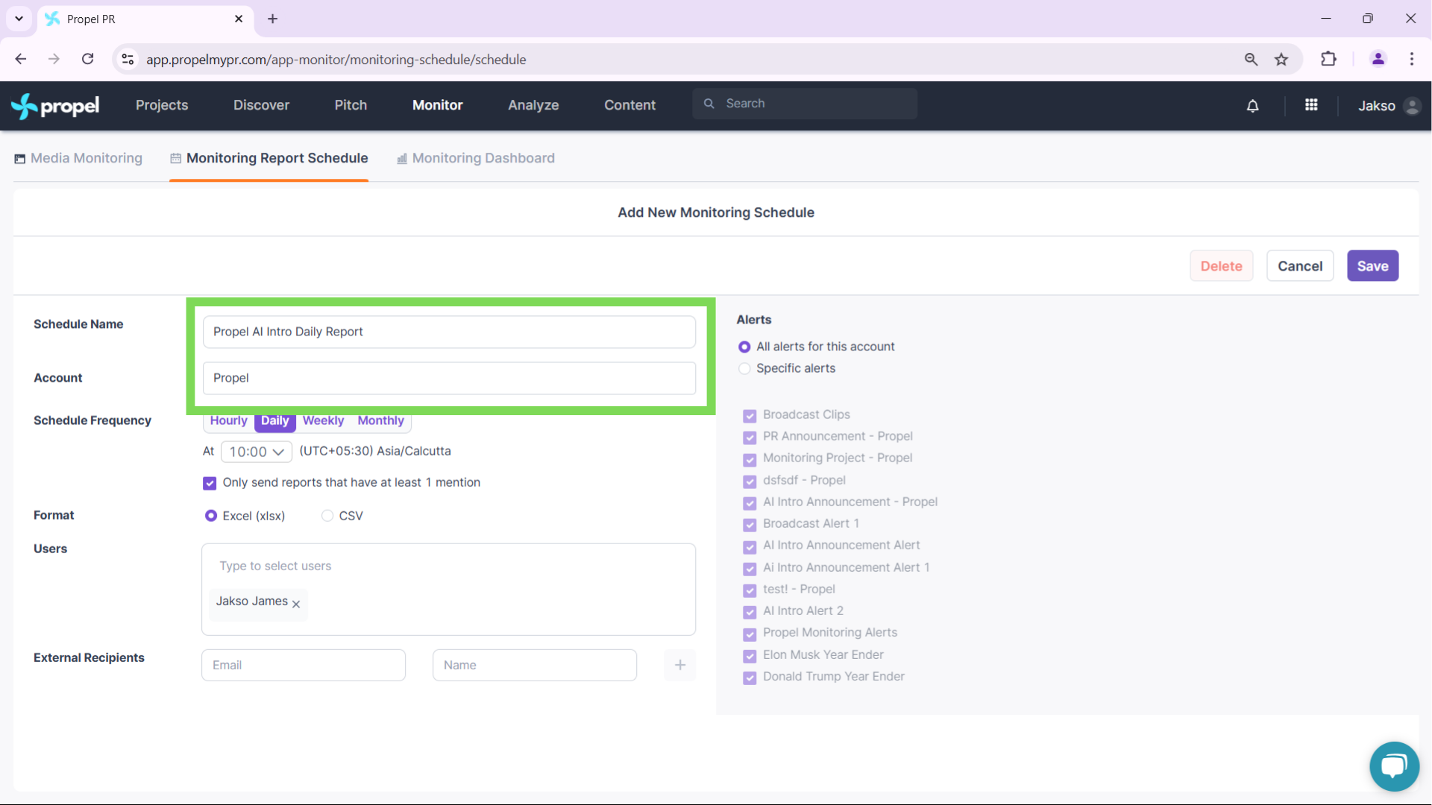Set frequency to Monthly
1432x805 pixels.
coord(380,421)
